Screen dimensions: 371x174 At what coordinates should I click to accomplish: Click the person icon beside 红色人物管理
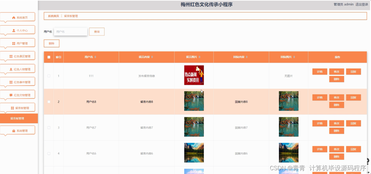pyautogui.click(x=11, y=69)
